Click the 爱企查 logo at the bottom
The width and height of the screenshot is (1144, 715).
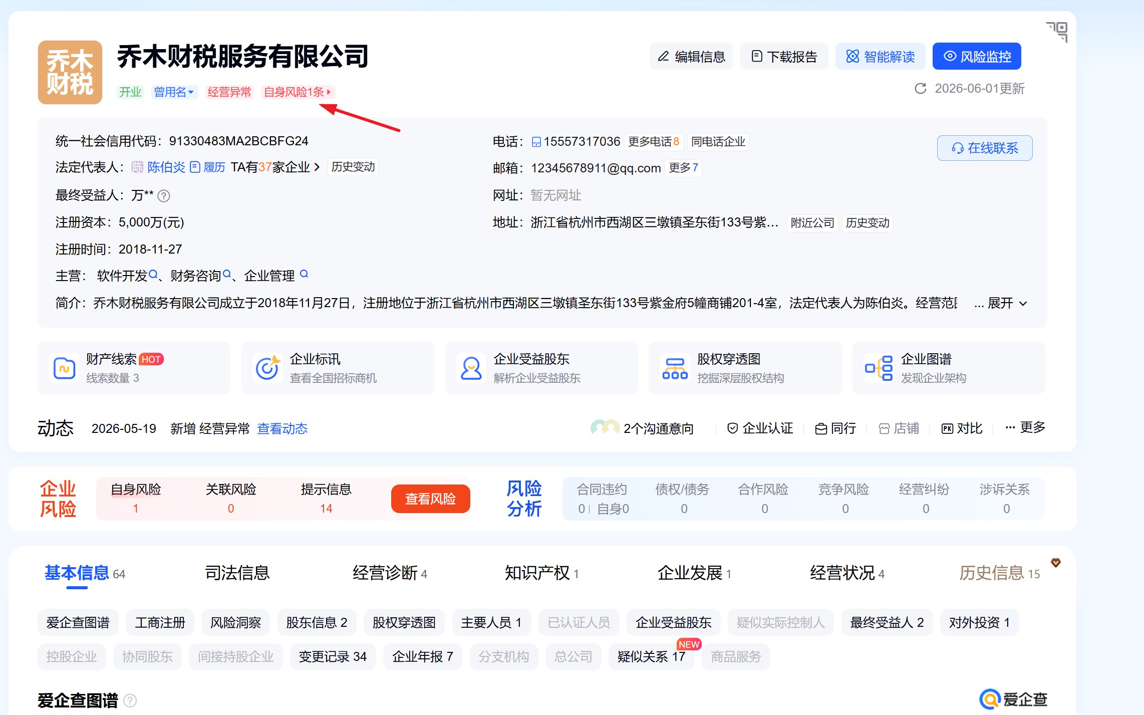point(1013,699)
